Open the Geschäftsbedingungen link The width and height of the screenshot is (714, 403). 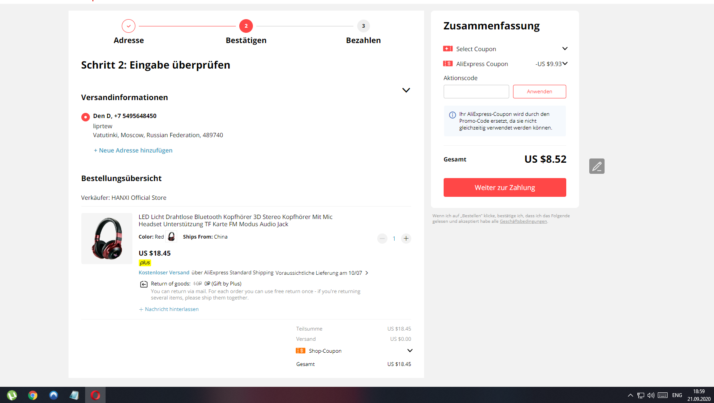523,222
